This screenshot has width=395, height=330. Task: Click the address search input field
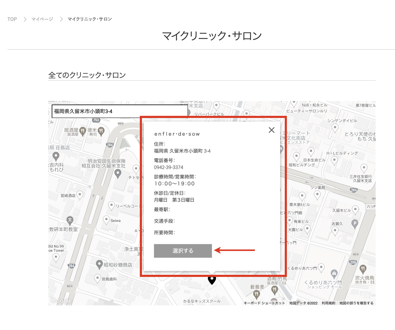tap(119, 111)
